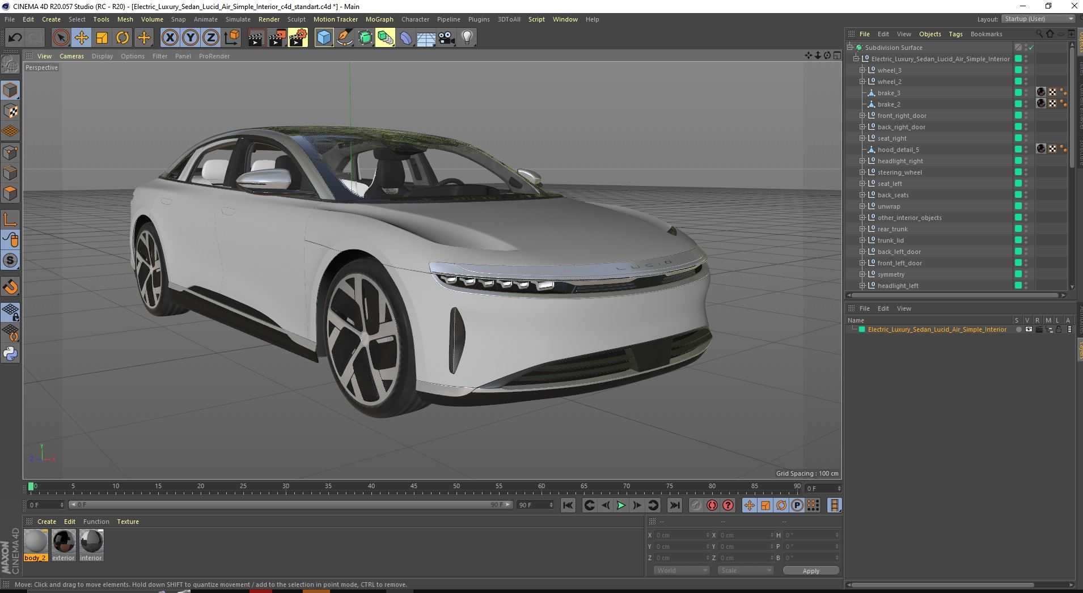Image resolution: width=1083 pixels, height=593 pixels.
Task: Click the X position field
Action: (682, 535)
